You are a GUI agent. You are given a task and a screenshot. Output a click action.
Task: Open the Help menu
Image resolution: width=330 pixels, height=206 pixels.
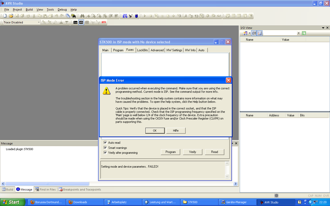tap(73, 10)
